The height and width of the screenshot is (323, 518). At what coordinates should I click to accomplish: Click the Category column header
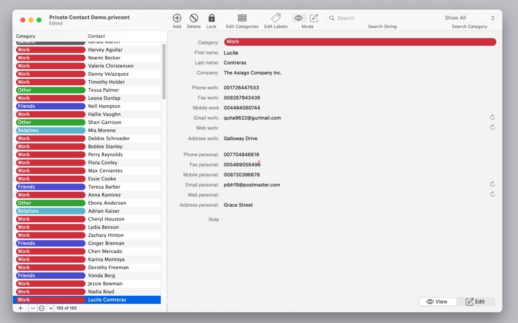point(50,36)
